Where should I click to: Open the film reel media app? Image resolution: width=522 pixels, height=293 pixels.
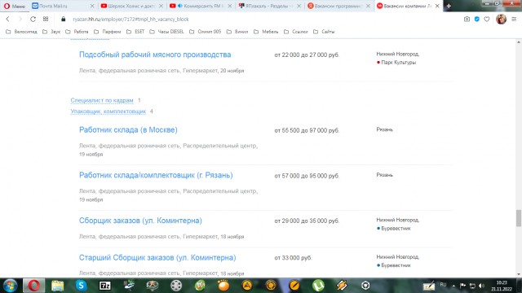coord(176,286)
